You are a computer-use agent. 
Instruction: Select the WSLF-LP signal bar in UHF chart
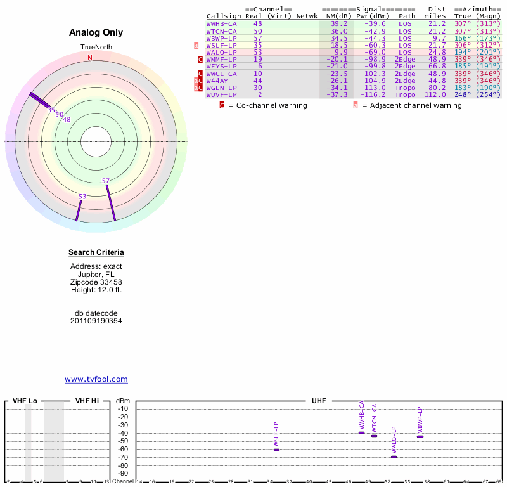[276, 450]
